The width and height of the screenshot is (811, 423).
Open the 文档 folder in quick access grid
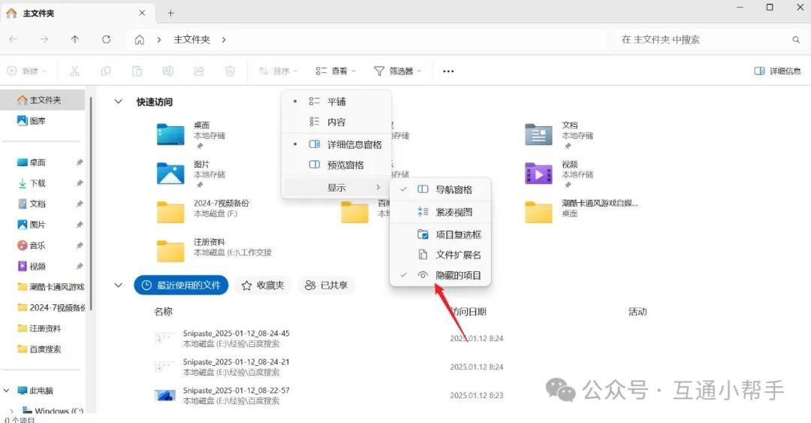tap(559, 134)
